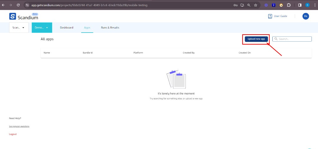This screenshot has height=149, width=318.
Task: Click the Name column header
Action: 47,53
